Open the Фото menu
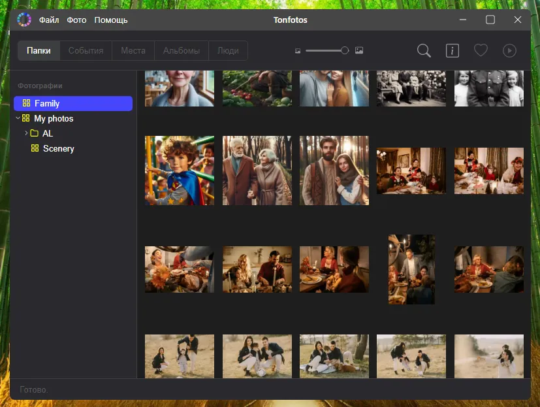 point(76,20)
